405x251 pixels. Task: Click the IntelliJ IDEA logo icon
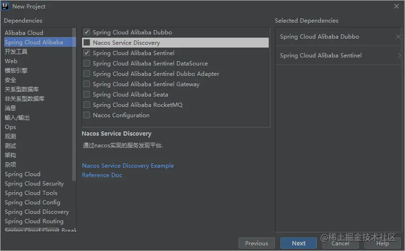pos(6,6)
